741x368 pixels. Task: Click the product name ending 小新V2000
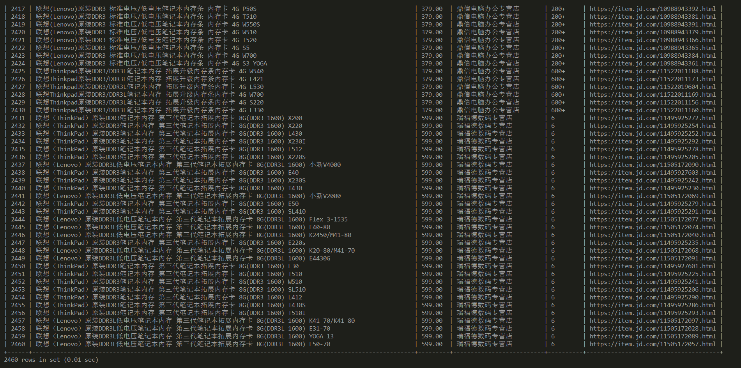click(188, 196)
